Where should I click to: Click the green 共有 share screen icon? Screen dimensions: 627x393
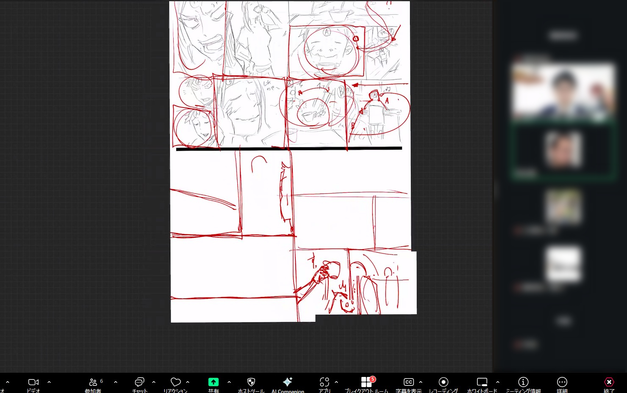[x=214, y=382]
